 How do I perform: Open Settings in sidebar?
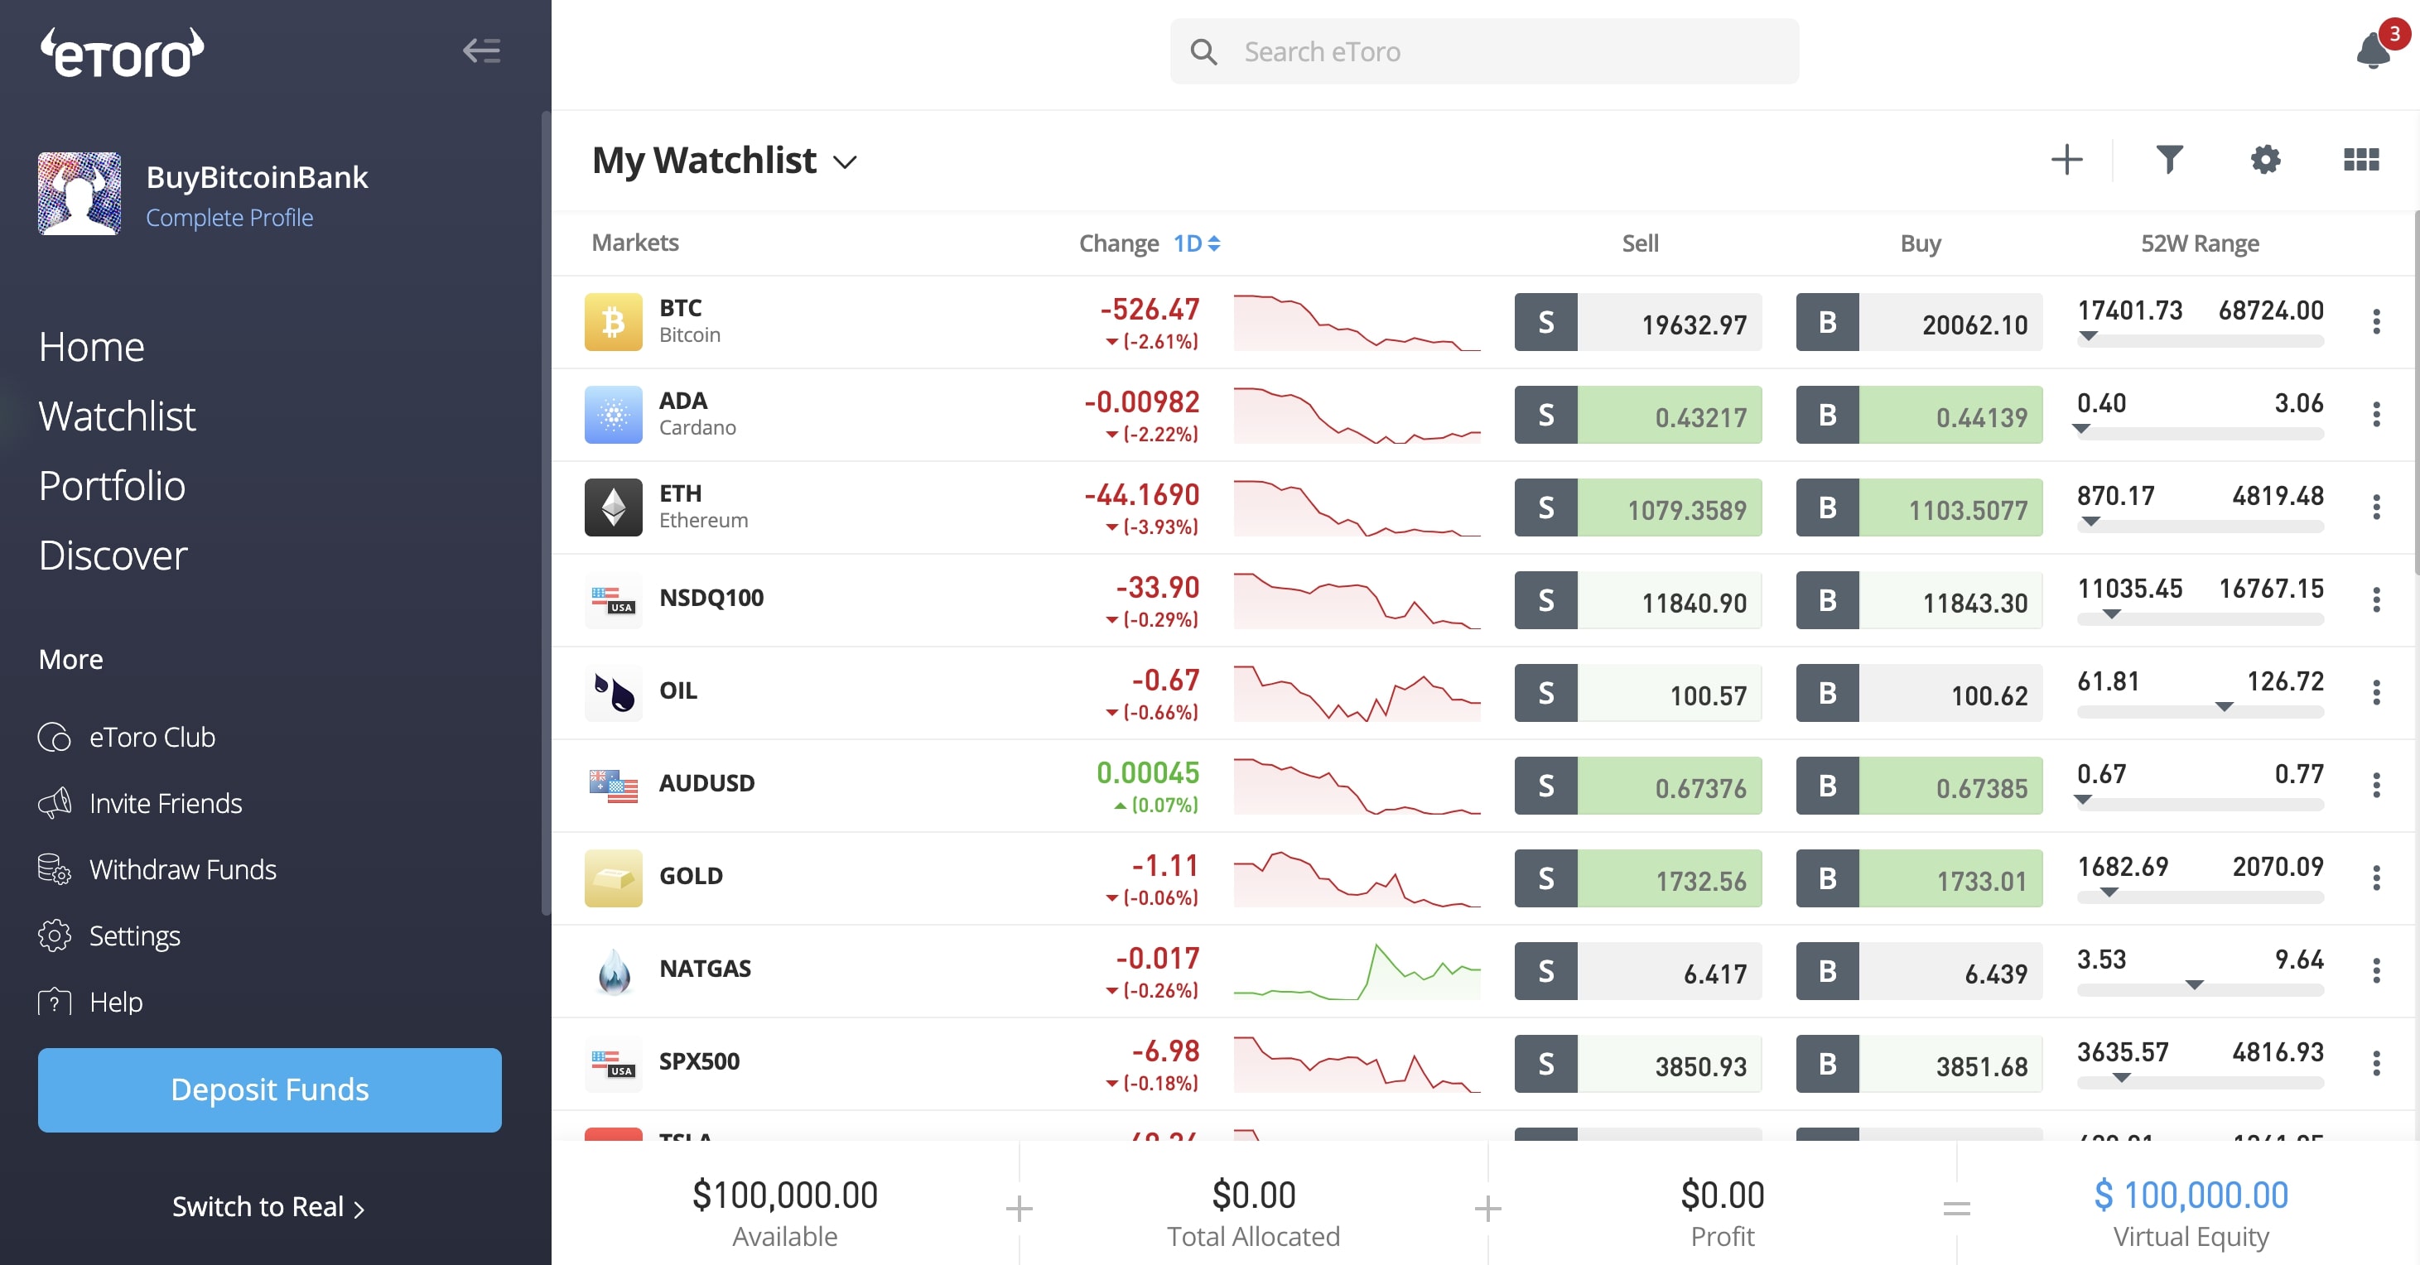tap(109, 936)
